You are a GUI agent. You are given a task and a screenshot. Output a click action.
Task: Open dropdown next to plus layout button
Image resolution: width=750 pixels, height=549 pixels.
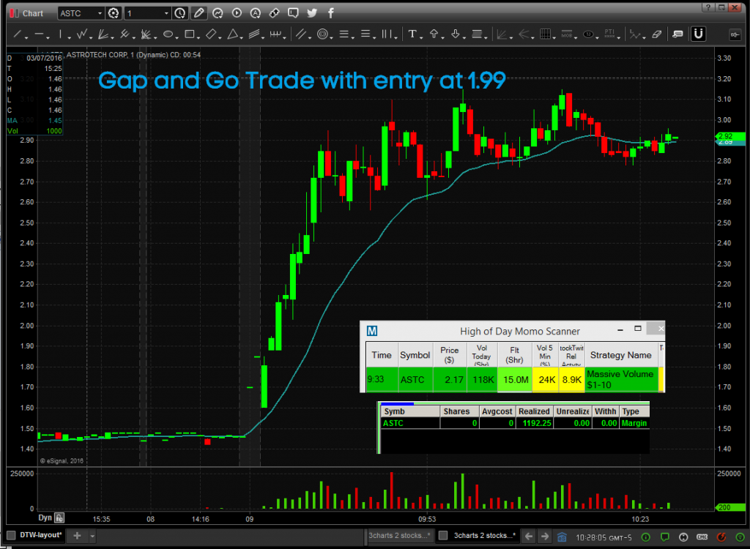(x=92, y=536)
